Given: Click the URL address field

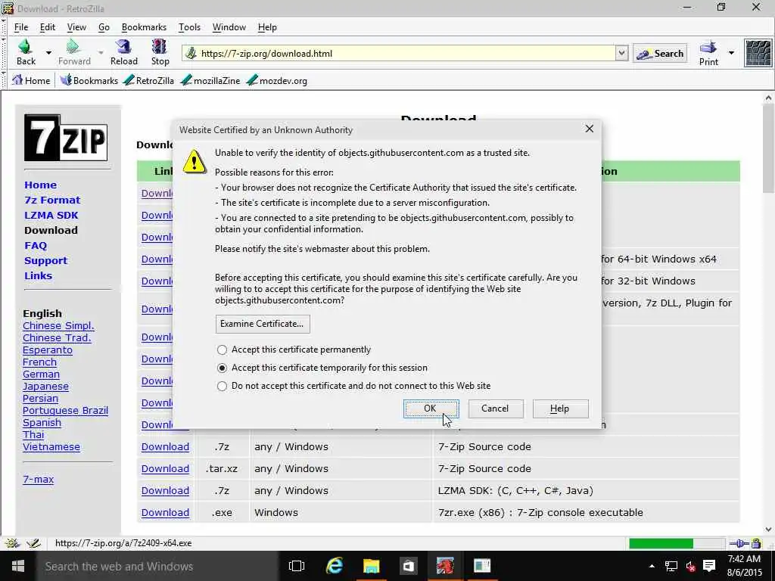Looking at the screenshot, I should pos(406,54).
